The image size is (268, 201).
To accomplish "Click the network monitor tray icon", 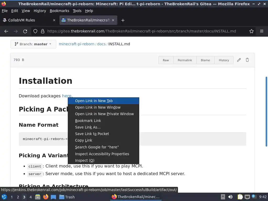I will point(247,197).
